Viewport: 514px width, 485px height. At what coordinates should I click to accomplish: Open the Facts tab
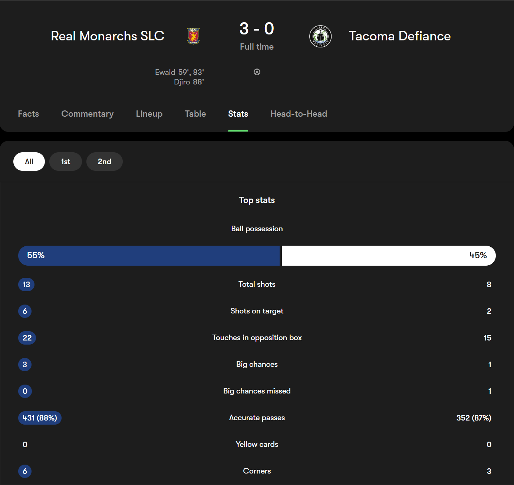pyautogui.click(x=29, y=114)
